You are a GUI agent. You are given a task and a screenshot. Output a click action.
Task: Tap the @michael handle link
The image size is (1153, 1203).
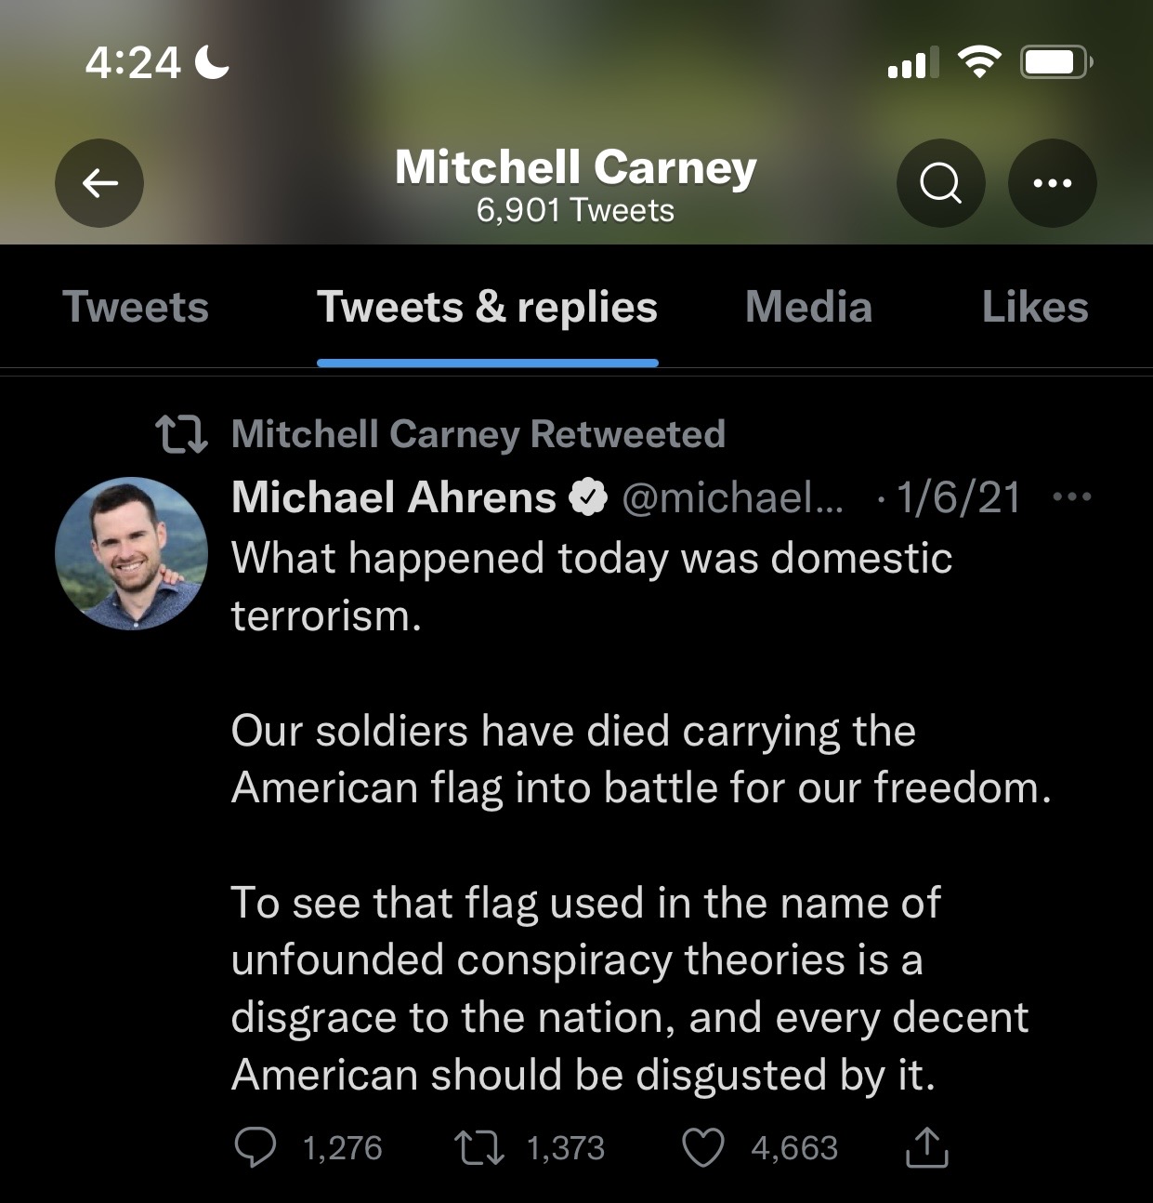(x=732, y=497)
